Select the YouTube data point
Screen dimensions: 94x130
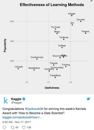(x=56, y=29)
